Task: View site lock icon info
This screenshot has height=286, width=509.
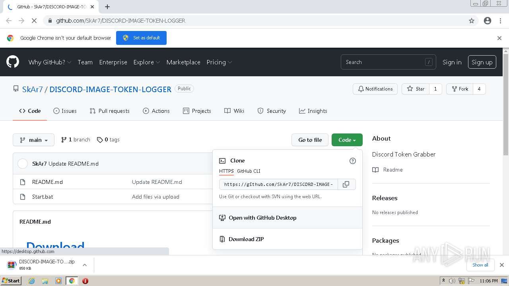Action: coord(50,21)
